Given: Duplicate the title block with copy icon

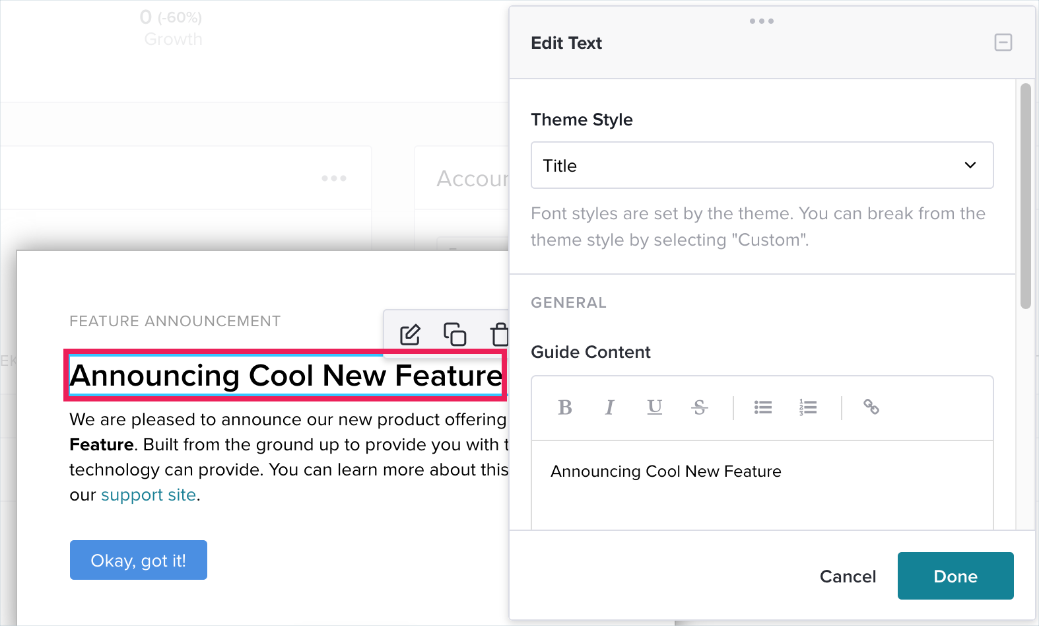Looking at the screenshot, I should [x=455, y=334].
